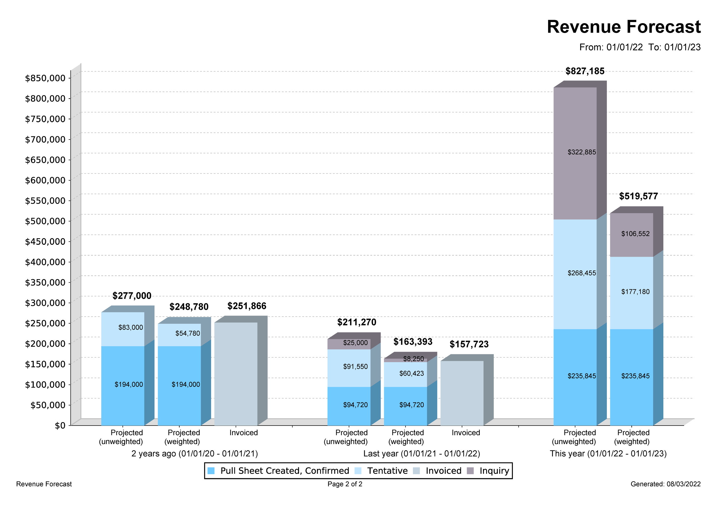Screen dimensions: 717x506
Task: Click the $827,185 total label
Action: pos(585,71)
